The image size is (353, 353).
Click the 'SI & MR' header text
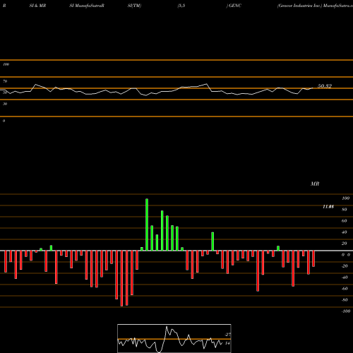click(x=37, y=6)
